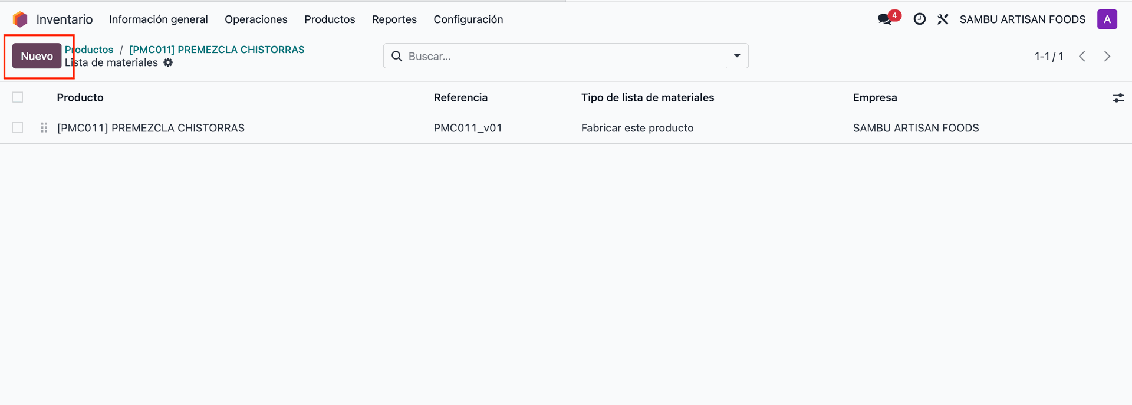Go to the previous page arrow

tap(1082, 56)
